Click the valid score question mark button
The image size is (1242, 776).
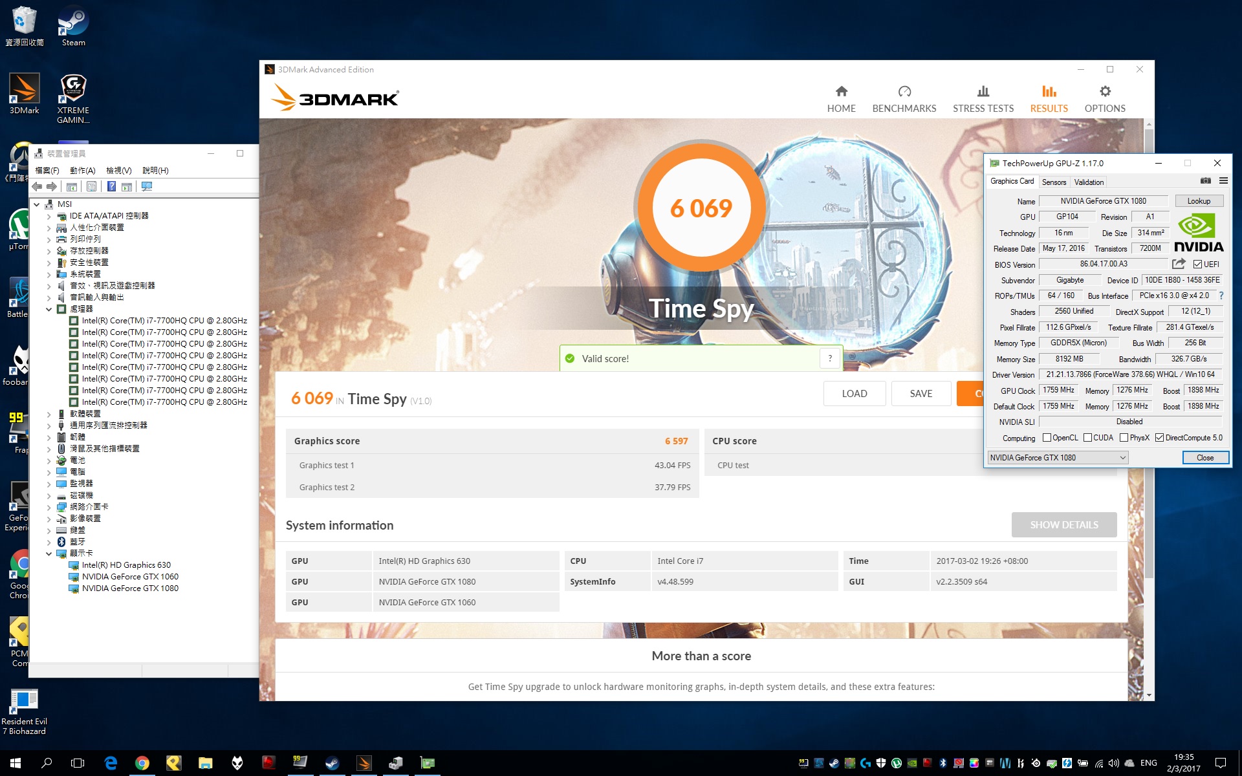(830, 358)
